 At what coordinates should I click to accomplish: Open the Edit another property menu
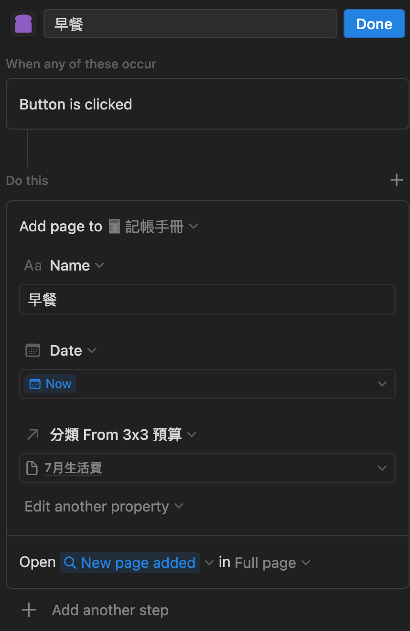pos(104,506)
